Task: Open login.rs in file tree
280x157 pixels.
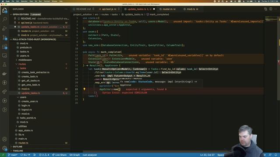Action: [25, 106]
